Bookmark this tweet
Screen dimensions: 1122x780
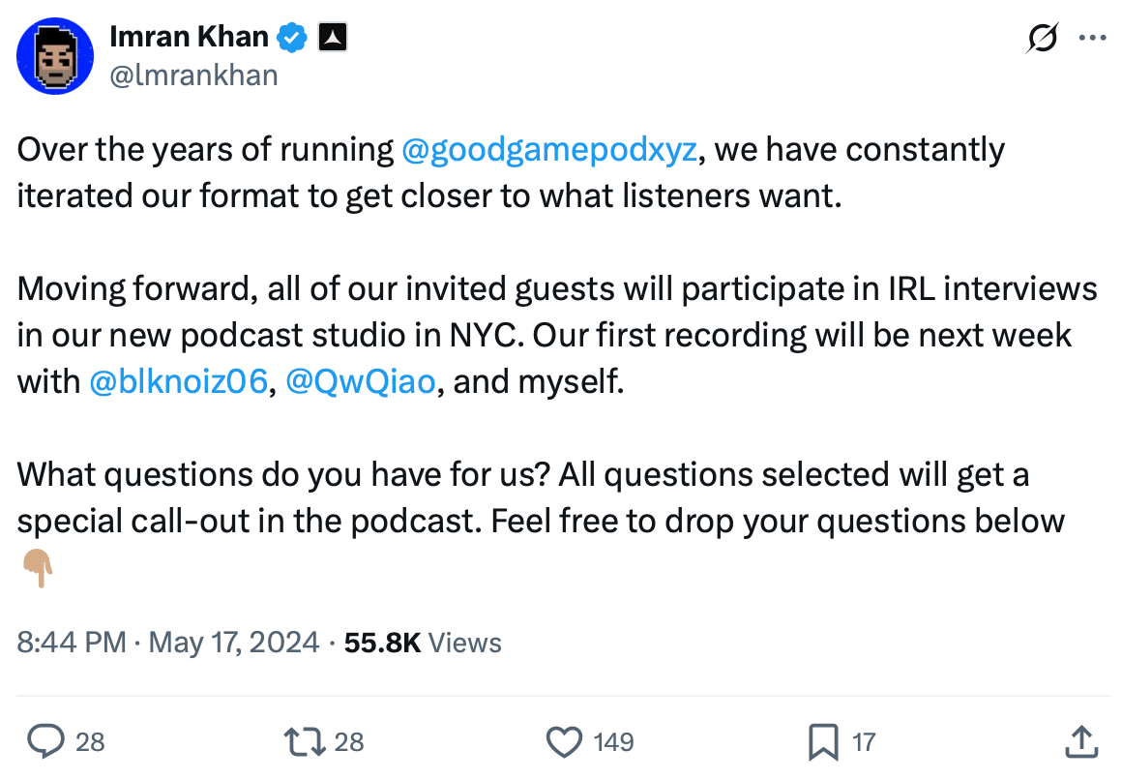coord(823,742)
